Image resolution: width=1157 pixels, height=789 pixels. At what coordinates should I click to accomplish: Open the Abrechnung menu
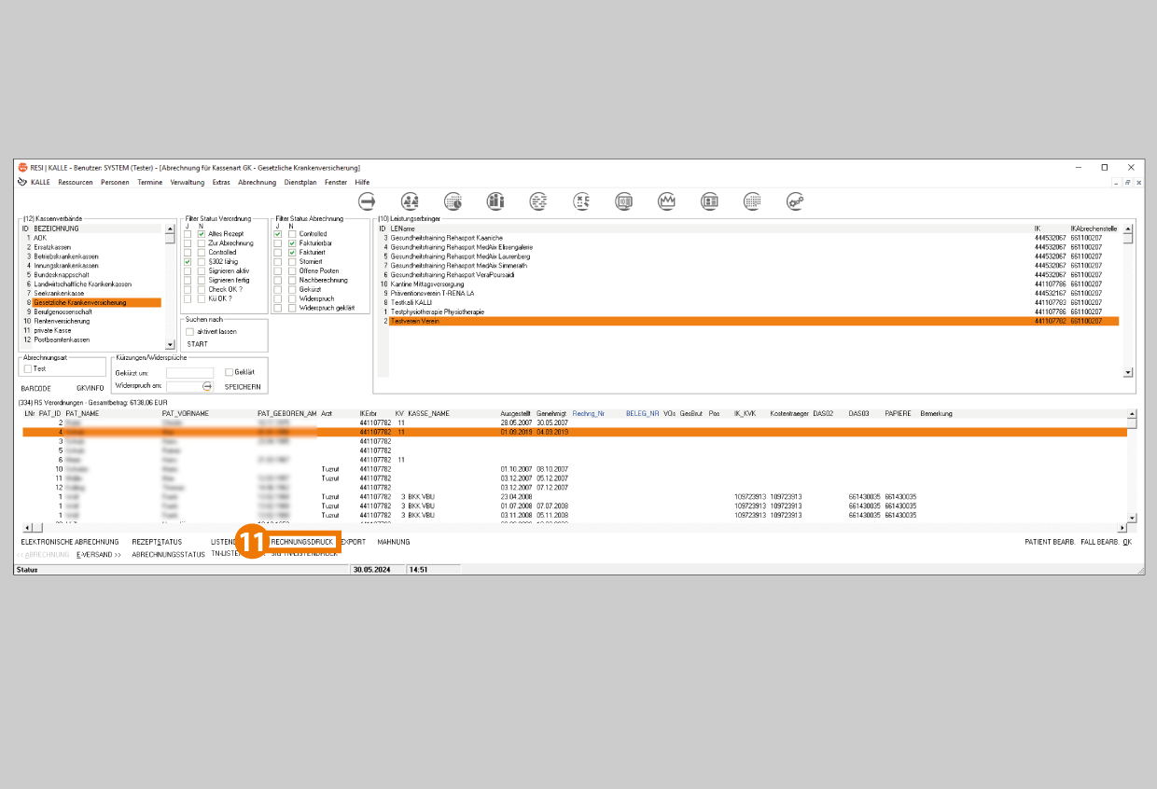pyautogui.click(x=257, y=182)
